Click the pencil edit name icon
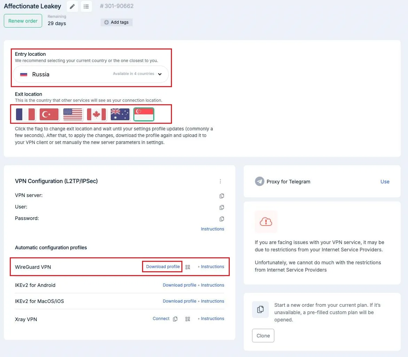The image size is (408, 357). click(x=72, y=6)
